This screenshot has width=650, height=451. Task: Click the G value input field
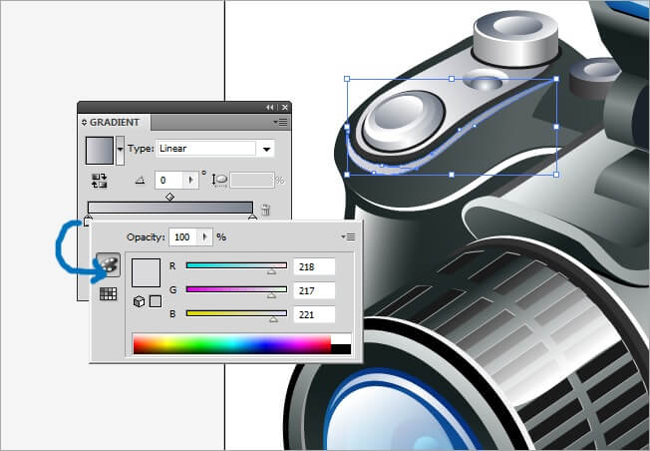point(314,290)
